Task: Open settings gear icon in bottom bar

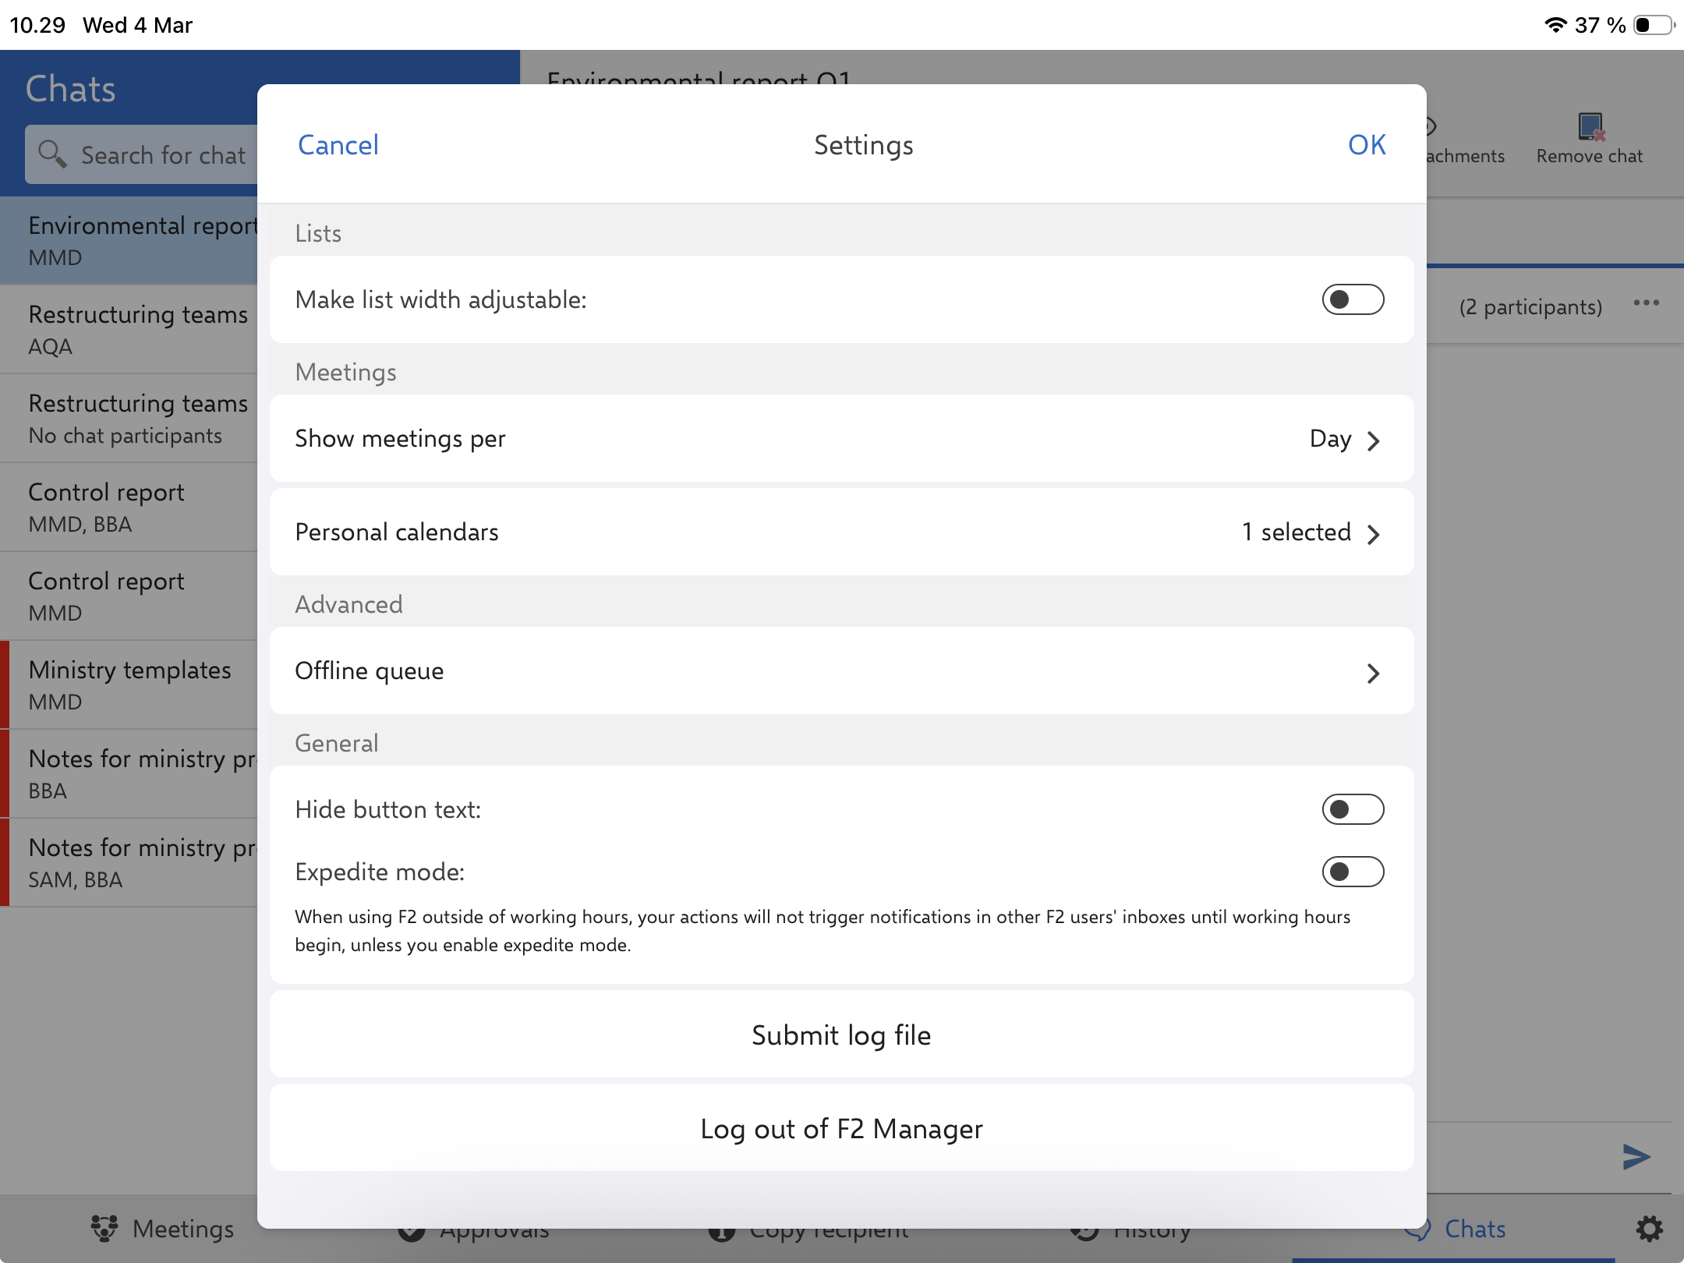Action: click(x=1649, y=1229)
